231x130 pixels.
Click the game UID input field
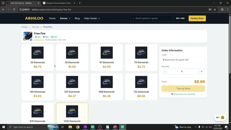(183, 60)
